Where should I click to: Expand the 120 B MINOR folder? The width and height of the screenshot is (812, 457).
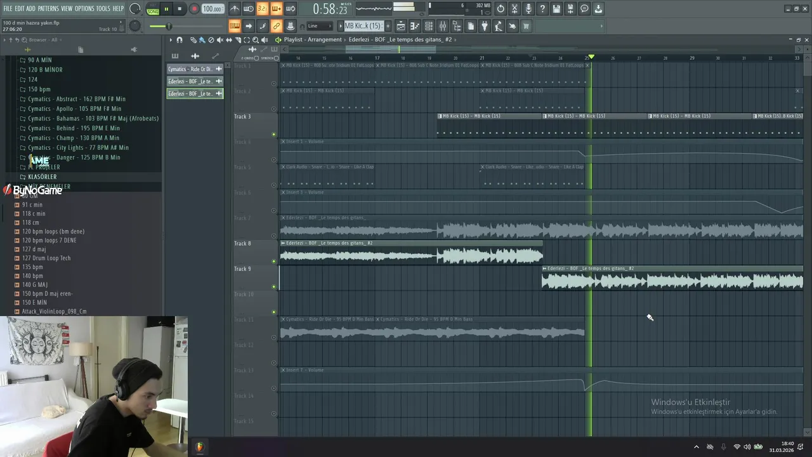[45, 70]
